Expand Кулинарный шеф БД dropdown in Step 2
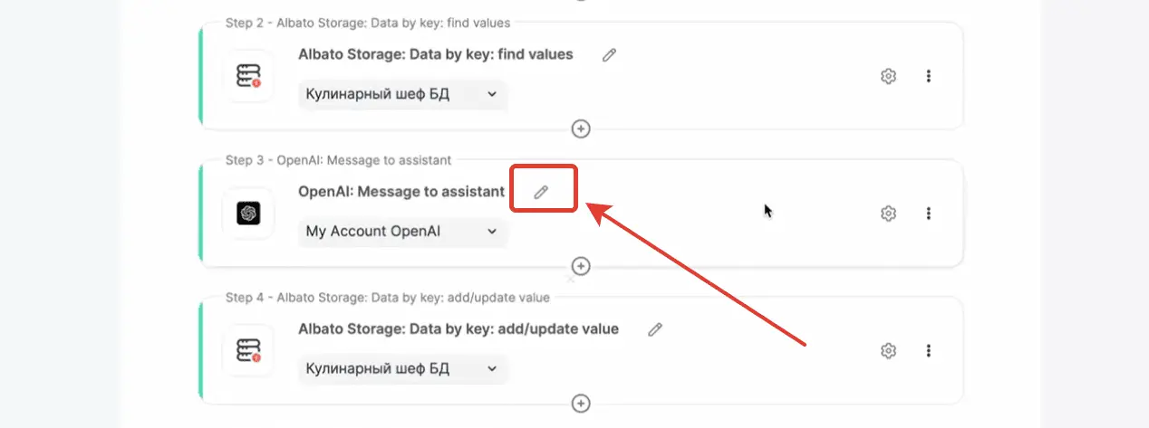The image size is (1149, 428). pyautogui.click(x=402, y=93)
